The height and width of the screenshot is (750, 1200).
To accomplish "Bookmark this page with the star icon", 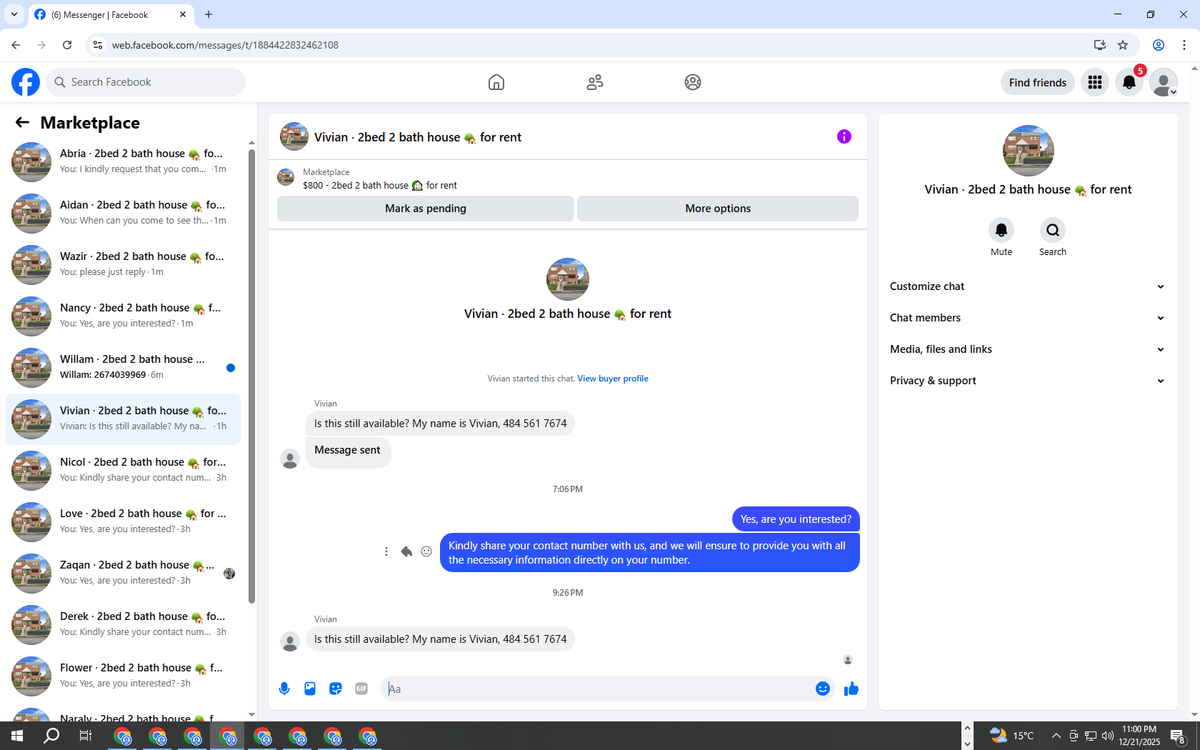I will point(1123,45).
